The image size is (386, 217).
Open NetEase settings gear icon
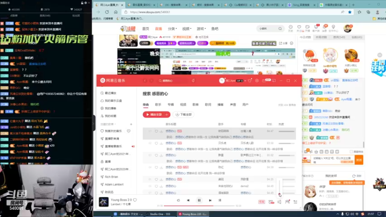coord(257,81)
